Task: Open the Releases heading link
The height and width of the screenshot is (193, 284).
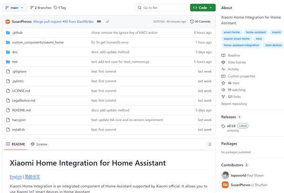Action: 229,117
